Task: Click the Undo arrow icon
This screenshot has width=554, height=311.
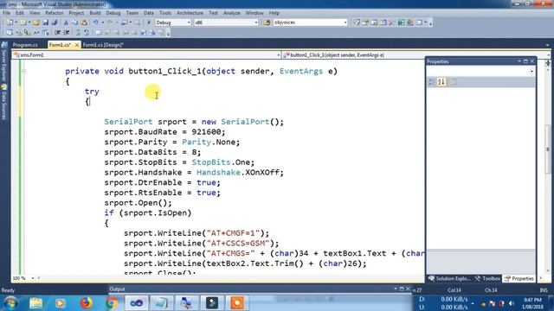Action: click(95, 22)
